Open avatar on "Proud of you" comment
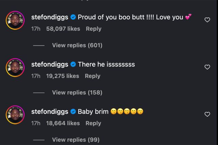The height and width of the screenshot is (145, 218). pyautogui.click(x=15, y=20)
